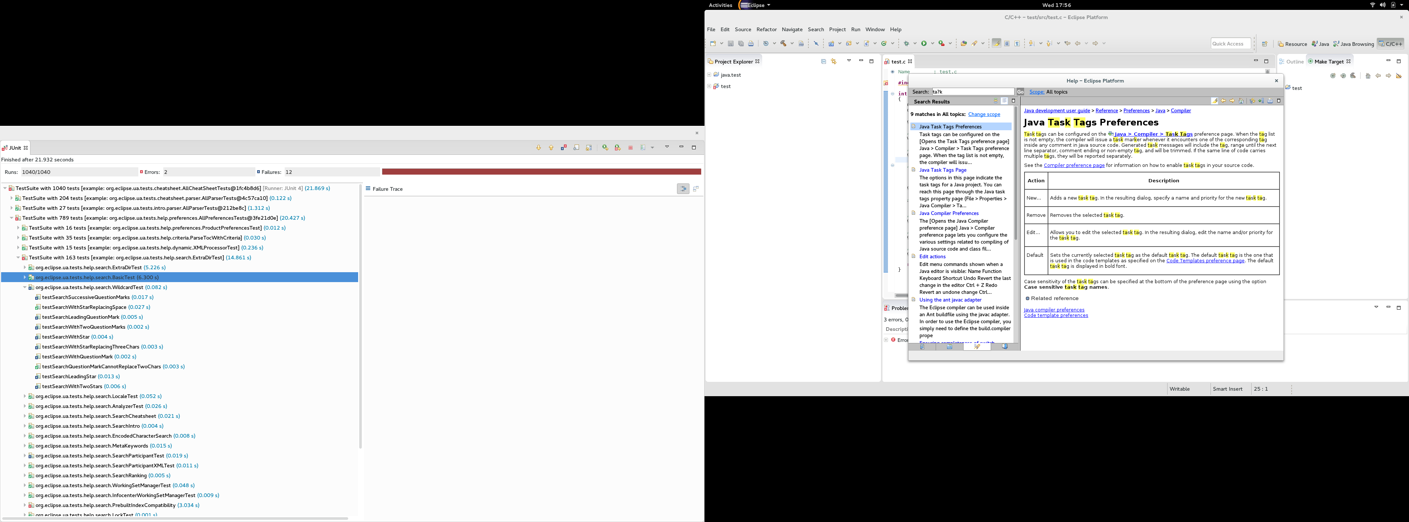1409x522 pixels.
Task: Click JUnit tree horizontal scrollbar
Action: pyautogui.click(x=175, y=518)
